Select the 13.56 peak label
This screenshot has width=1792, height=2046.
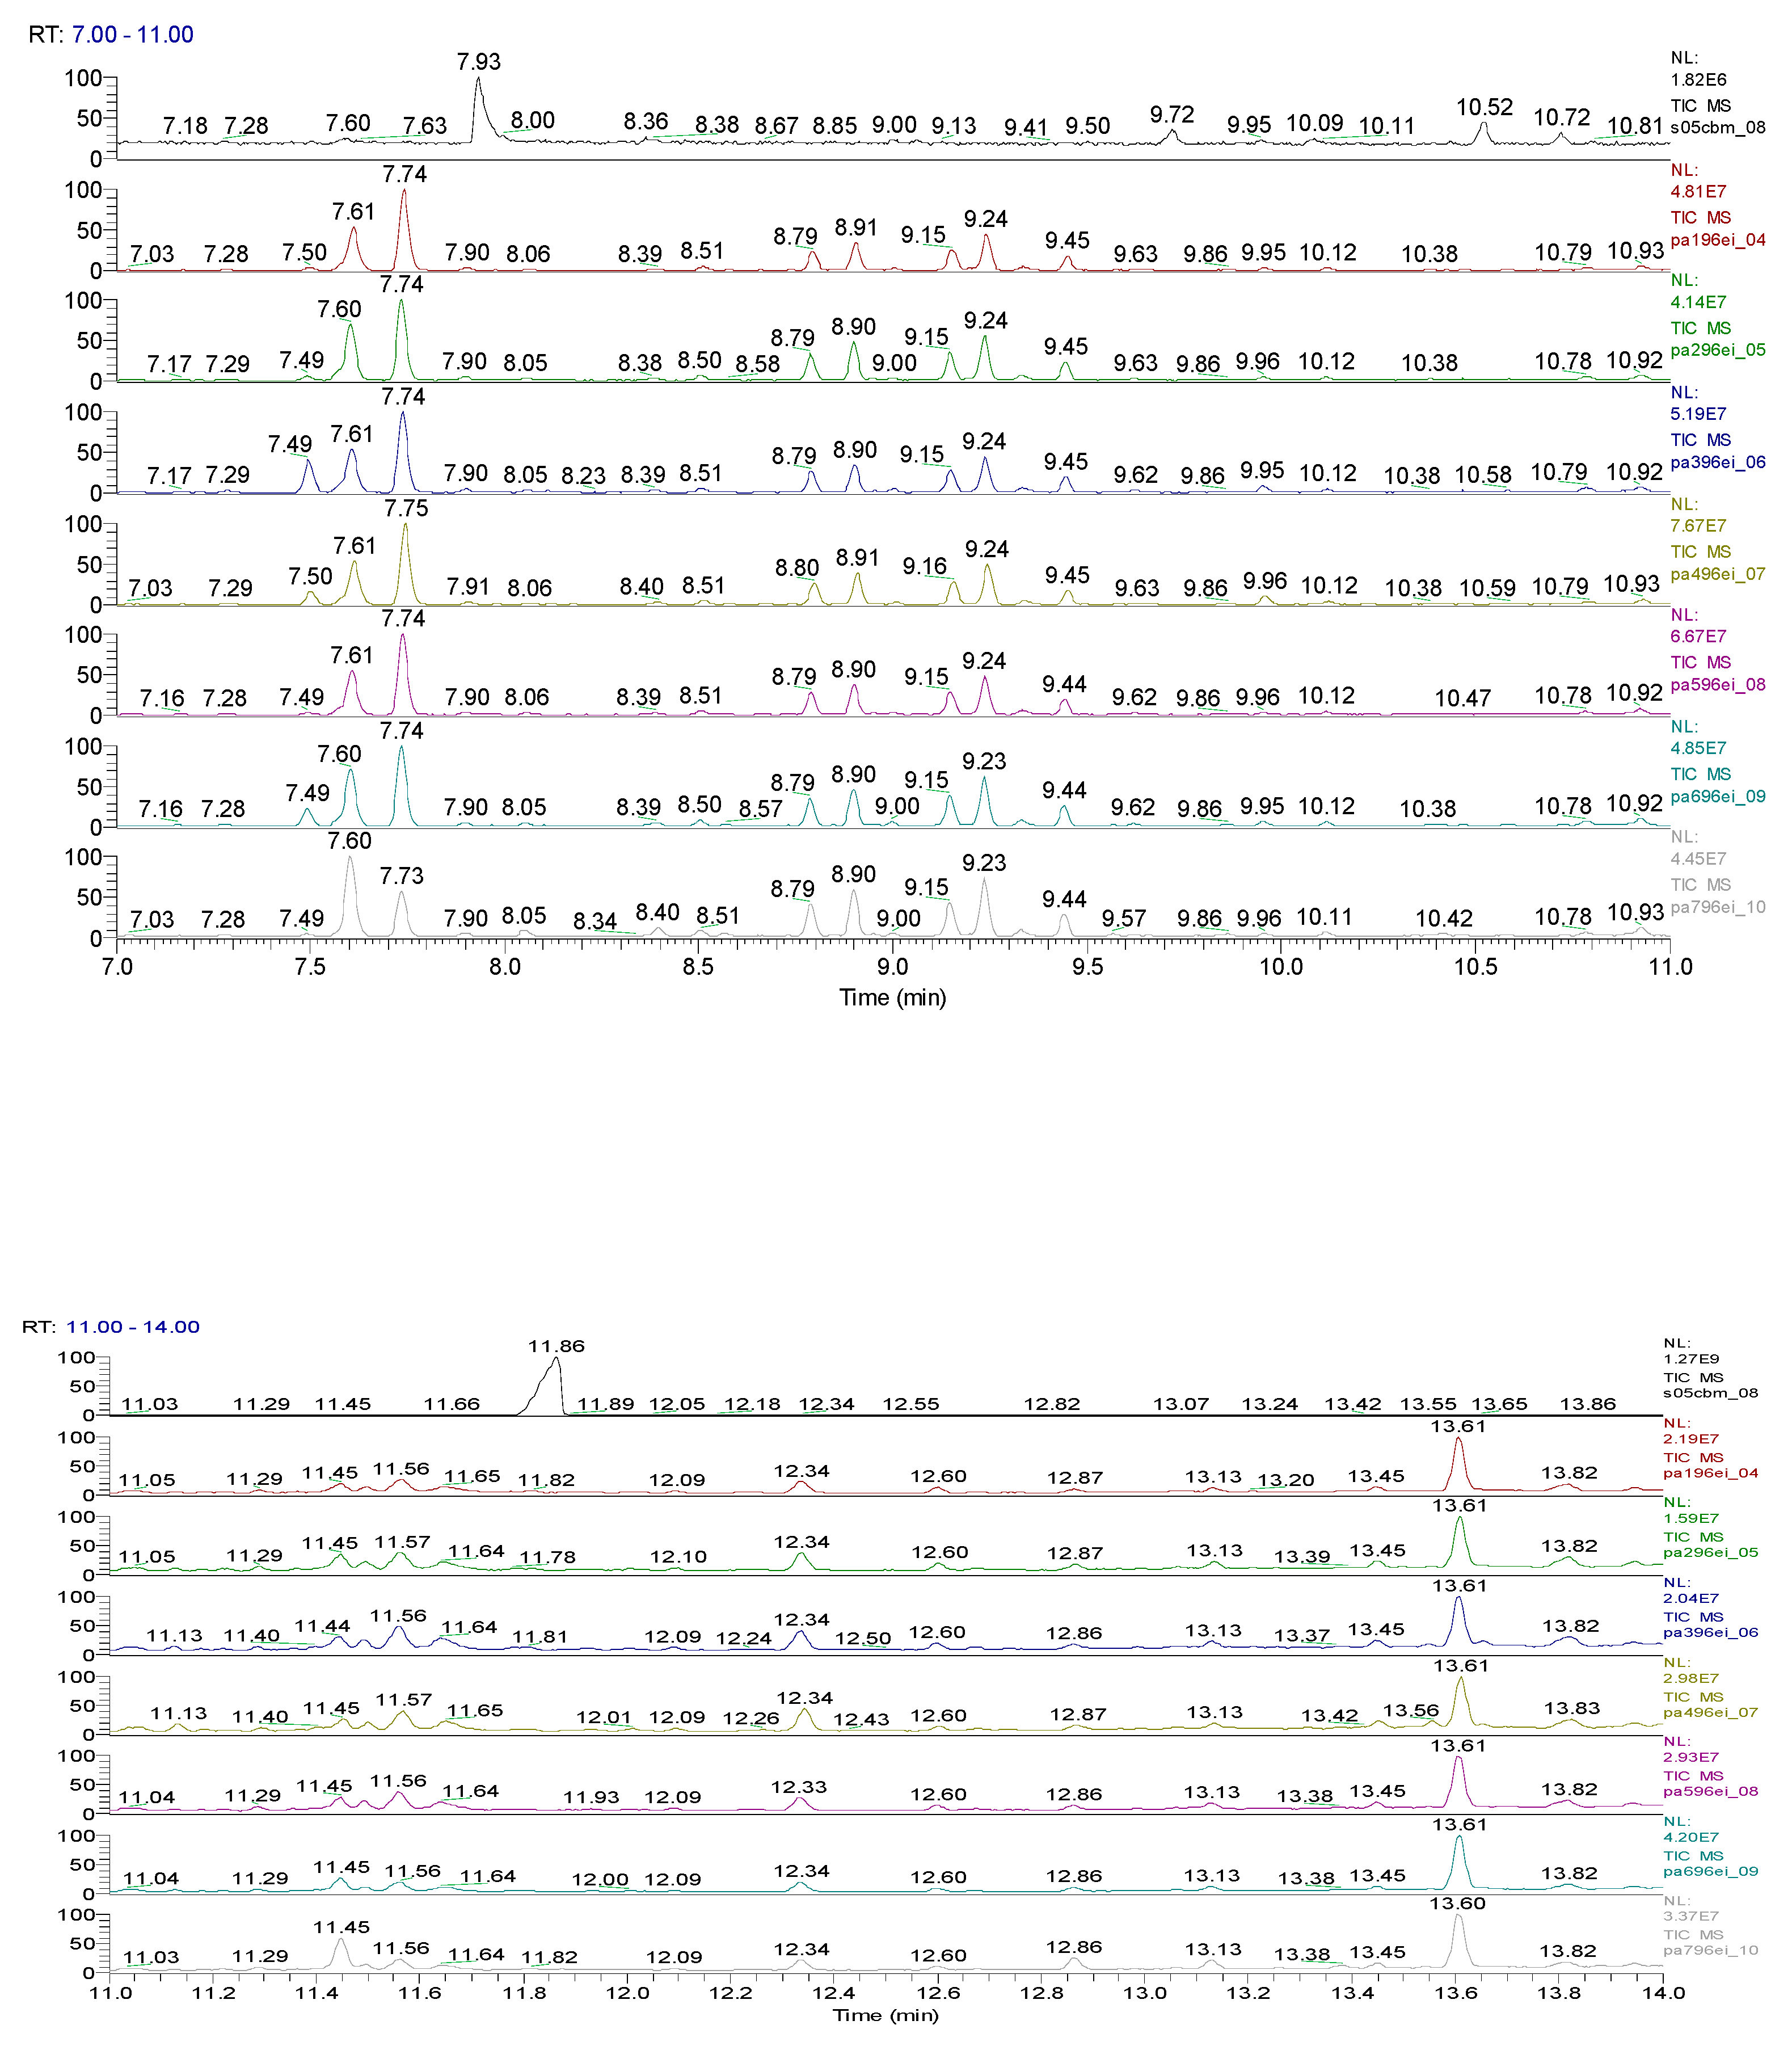click(x=1411, y=1711)
